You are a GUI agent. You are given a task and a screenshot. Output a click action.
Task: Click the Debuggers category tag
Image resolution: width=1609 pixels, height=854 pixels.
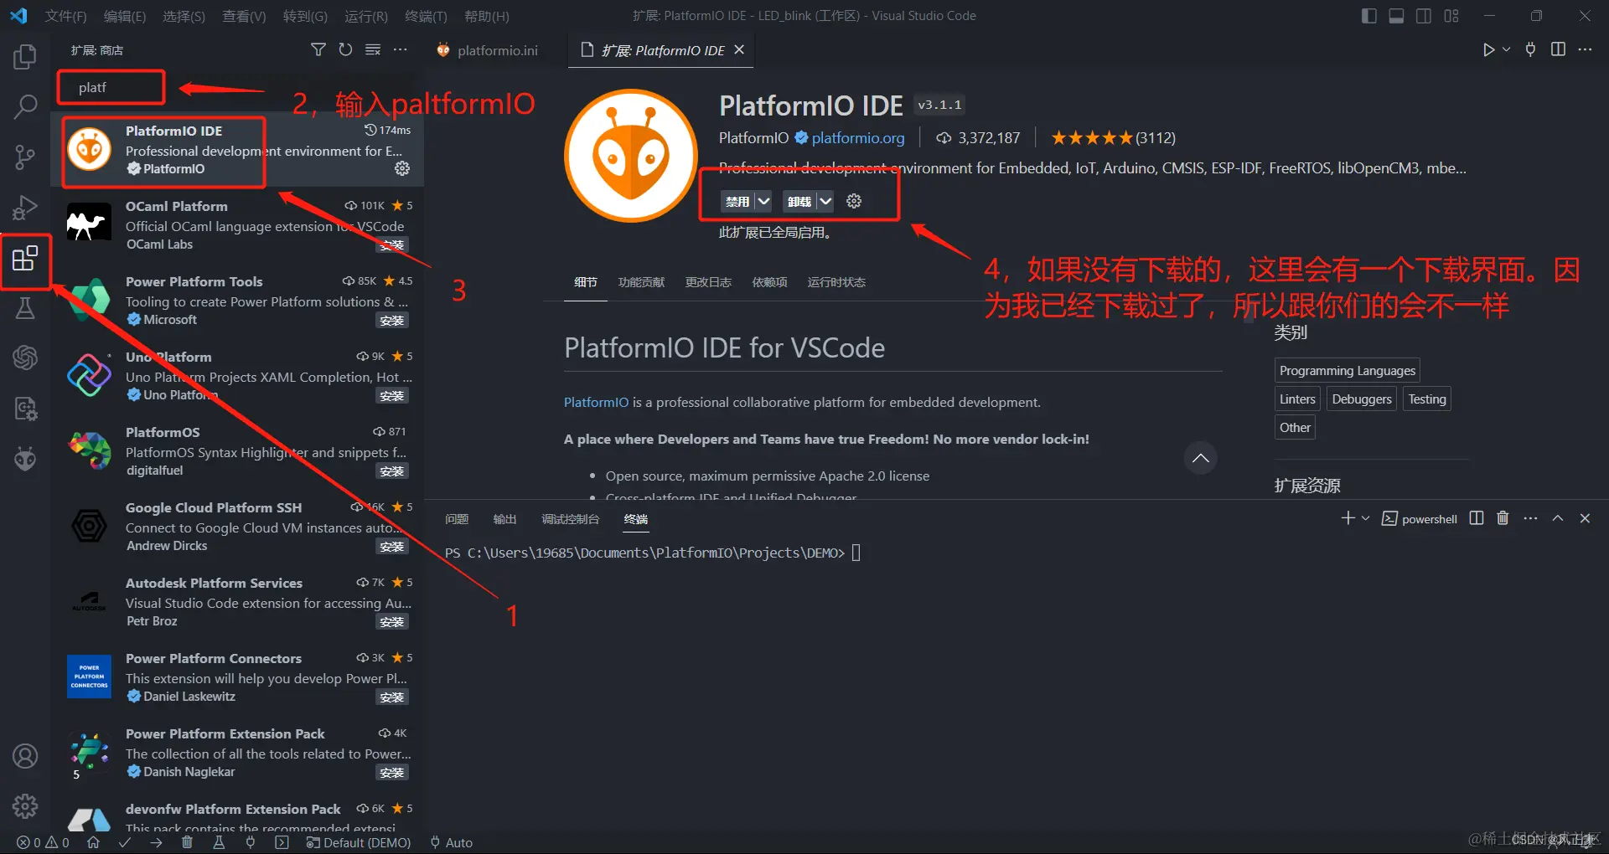coord(1361,399)
